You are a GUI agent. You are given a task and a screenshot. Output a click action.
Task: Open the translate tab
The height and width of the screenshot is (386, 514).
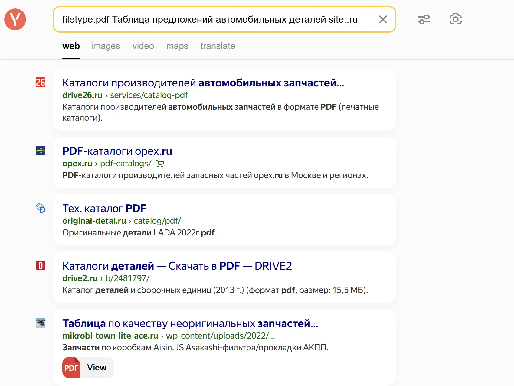(218, 46)
